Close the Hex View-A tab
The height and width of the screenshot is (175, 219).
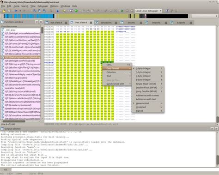(91, 23)
